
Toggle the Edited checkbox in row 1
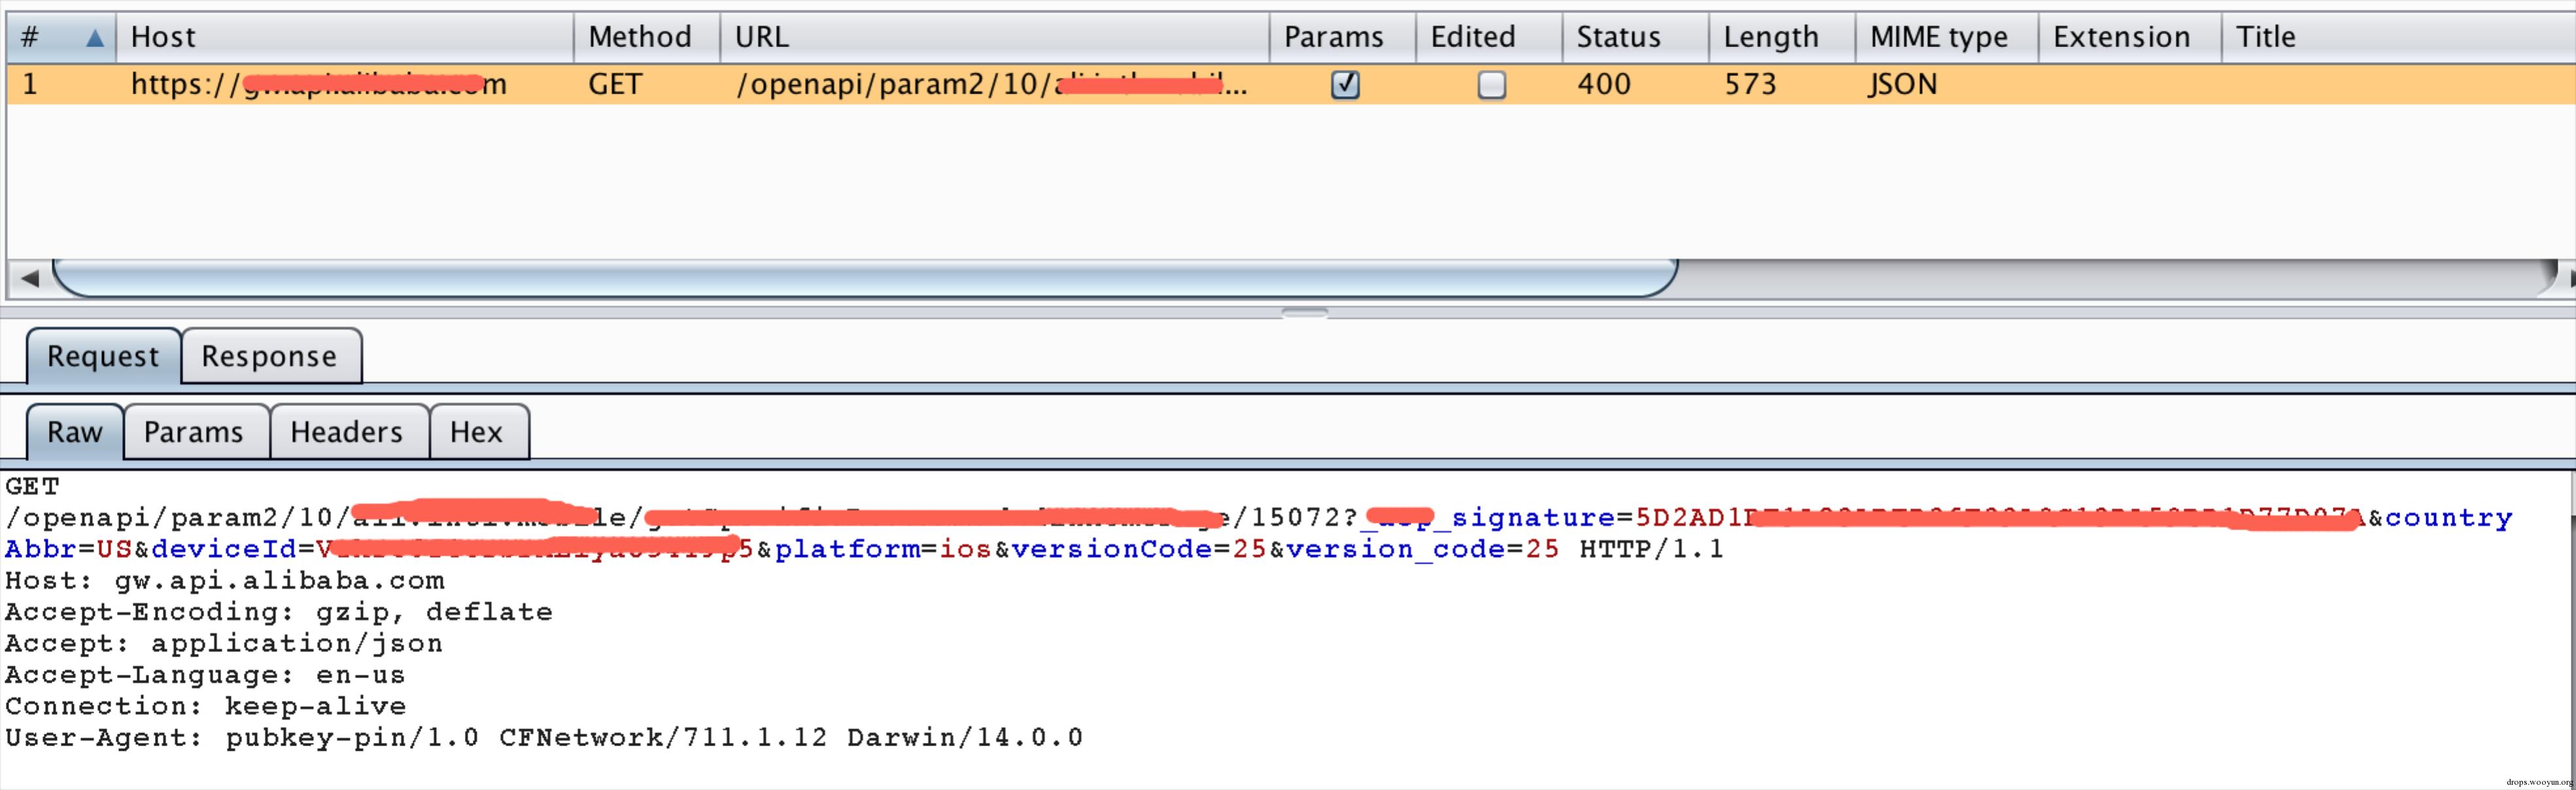click(x=1491, y=85)
